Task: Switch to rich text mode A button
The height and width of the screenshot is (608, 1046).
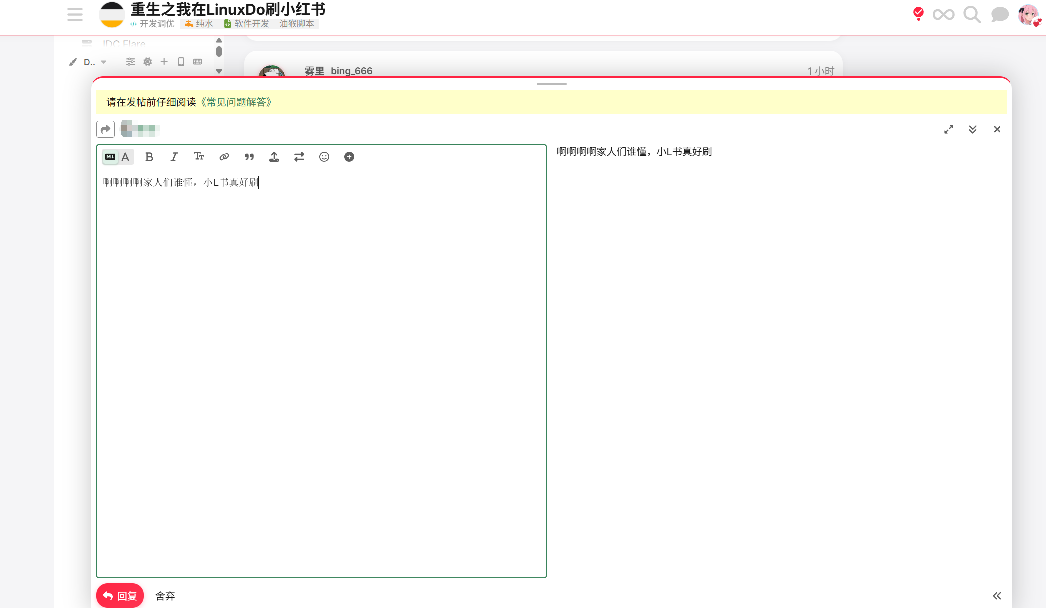Action: click(x=126, y=157)
